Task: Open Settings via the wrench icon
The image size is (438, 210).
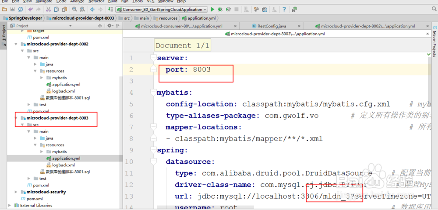Action: (x=256, y=10)
